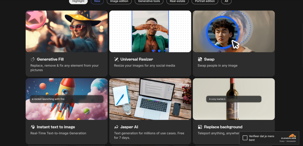Click the laptop desk Jasper AI thumbnail
Image resolution: width=303 pixels, height=146 pixels.
pos(150,99)
